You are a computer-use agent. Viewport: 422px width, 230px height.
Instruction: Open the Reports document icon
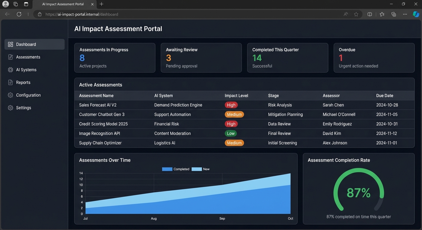point(10,82)
